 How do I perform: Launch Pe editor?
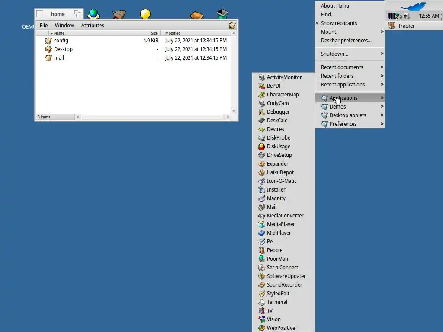[x=283, y=241]
